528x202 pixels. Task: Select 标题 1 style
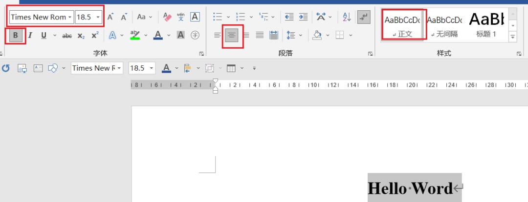pyautogui.click(x=486, y=25)
